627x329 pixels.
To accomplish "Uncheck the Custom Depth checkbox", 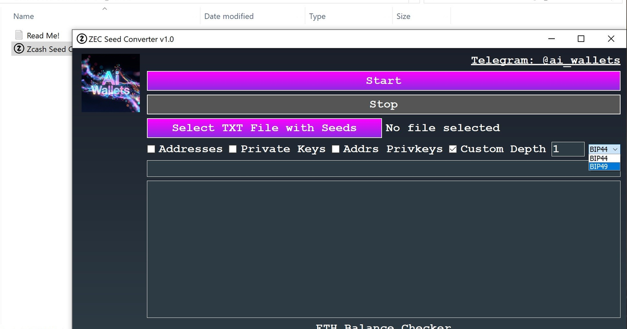I will pyautogui.click(x=453, y=149).
